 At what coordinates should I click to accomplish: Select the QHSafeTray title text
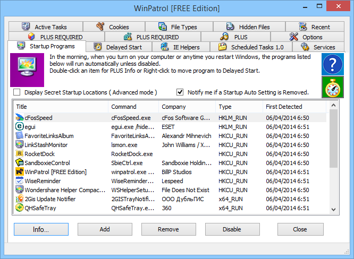[x=40, y=208]
